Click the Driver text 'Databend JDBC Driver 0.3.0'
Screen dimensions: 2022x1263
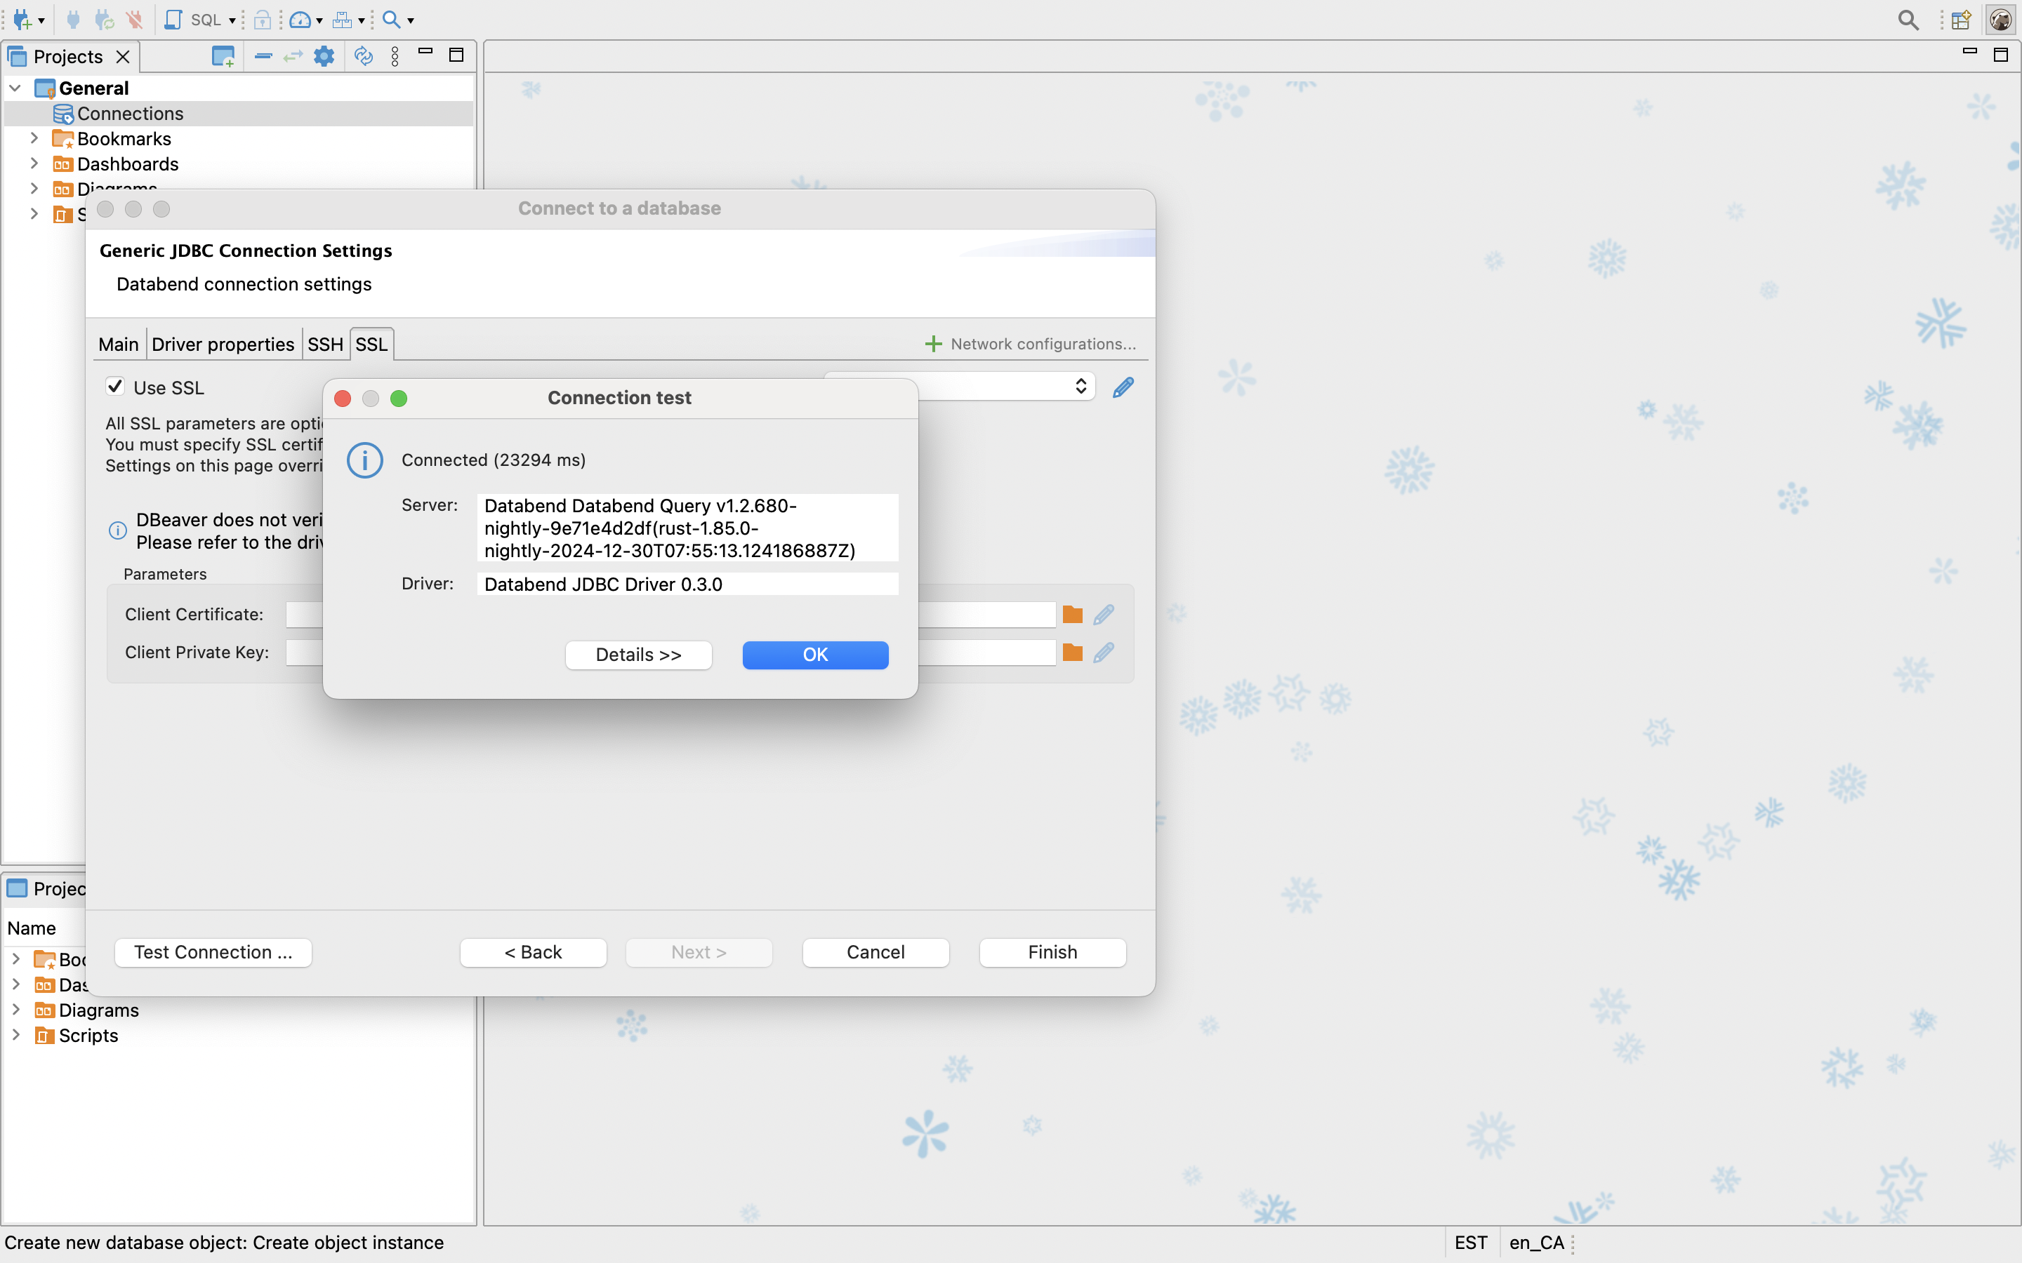pos(603,584)
